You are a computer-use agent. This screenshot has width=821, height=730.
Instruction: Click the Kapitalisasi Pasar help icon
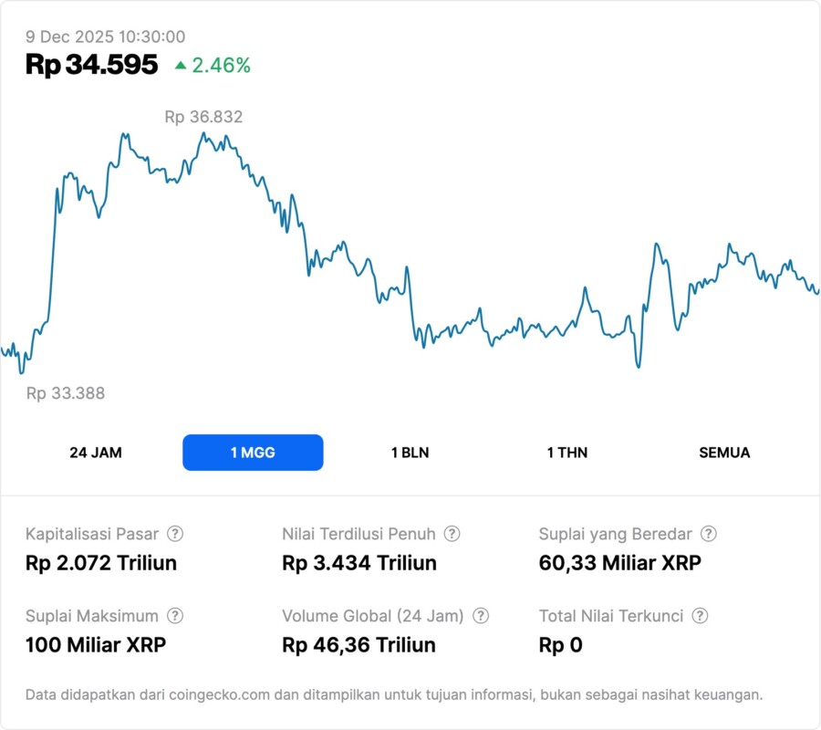tap(175, 534)
